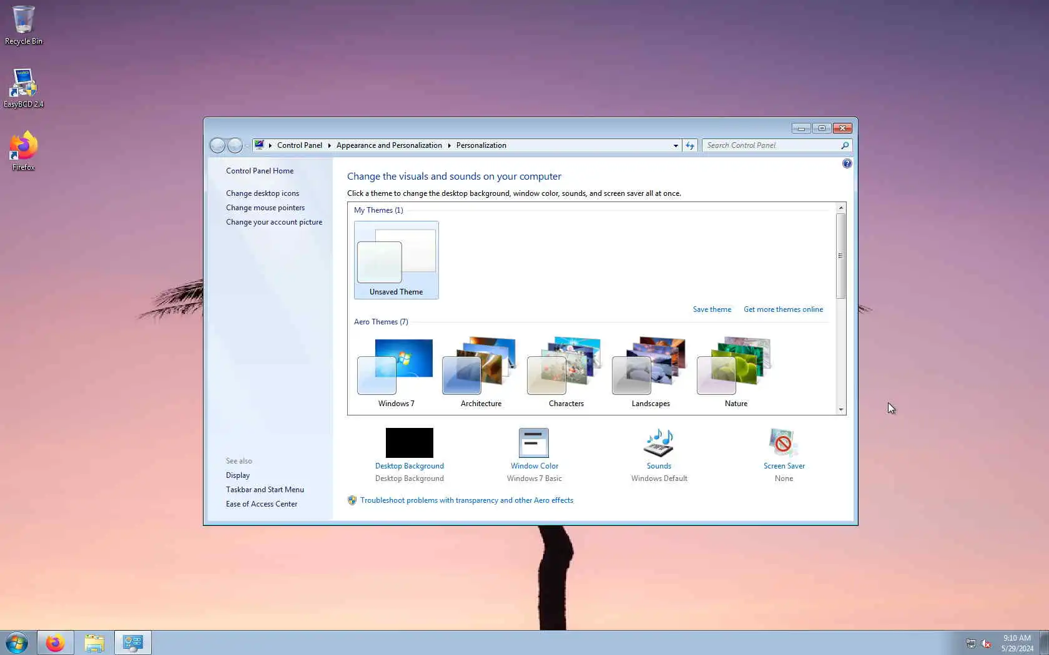Screen dimensions: 1049x655
Task: Click the Window Color text link
Action: (x=534, y=466)
